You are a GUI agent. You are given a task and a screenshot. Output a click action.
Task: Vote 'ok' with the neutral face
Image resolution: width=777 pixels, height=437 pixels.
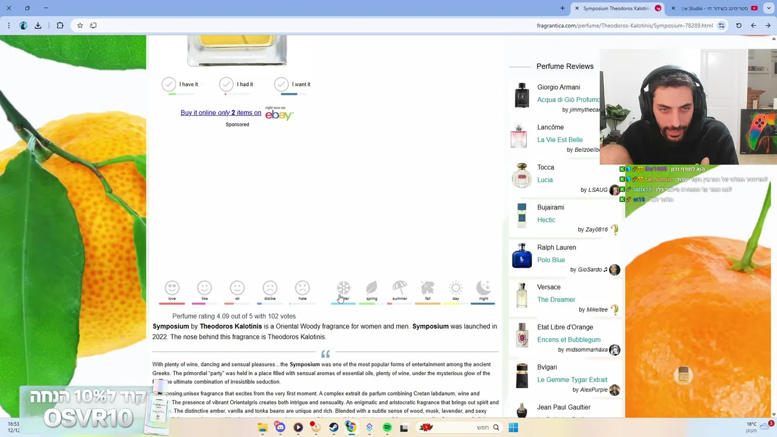click(x=237, y=288)
